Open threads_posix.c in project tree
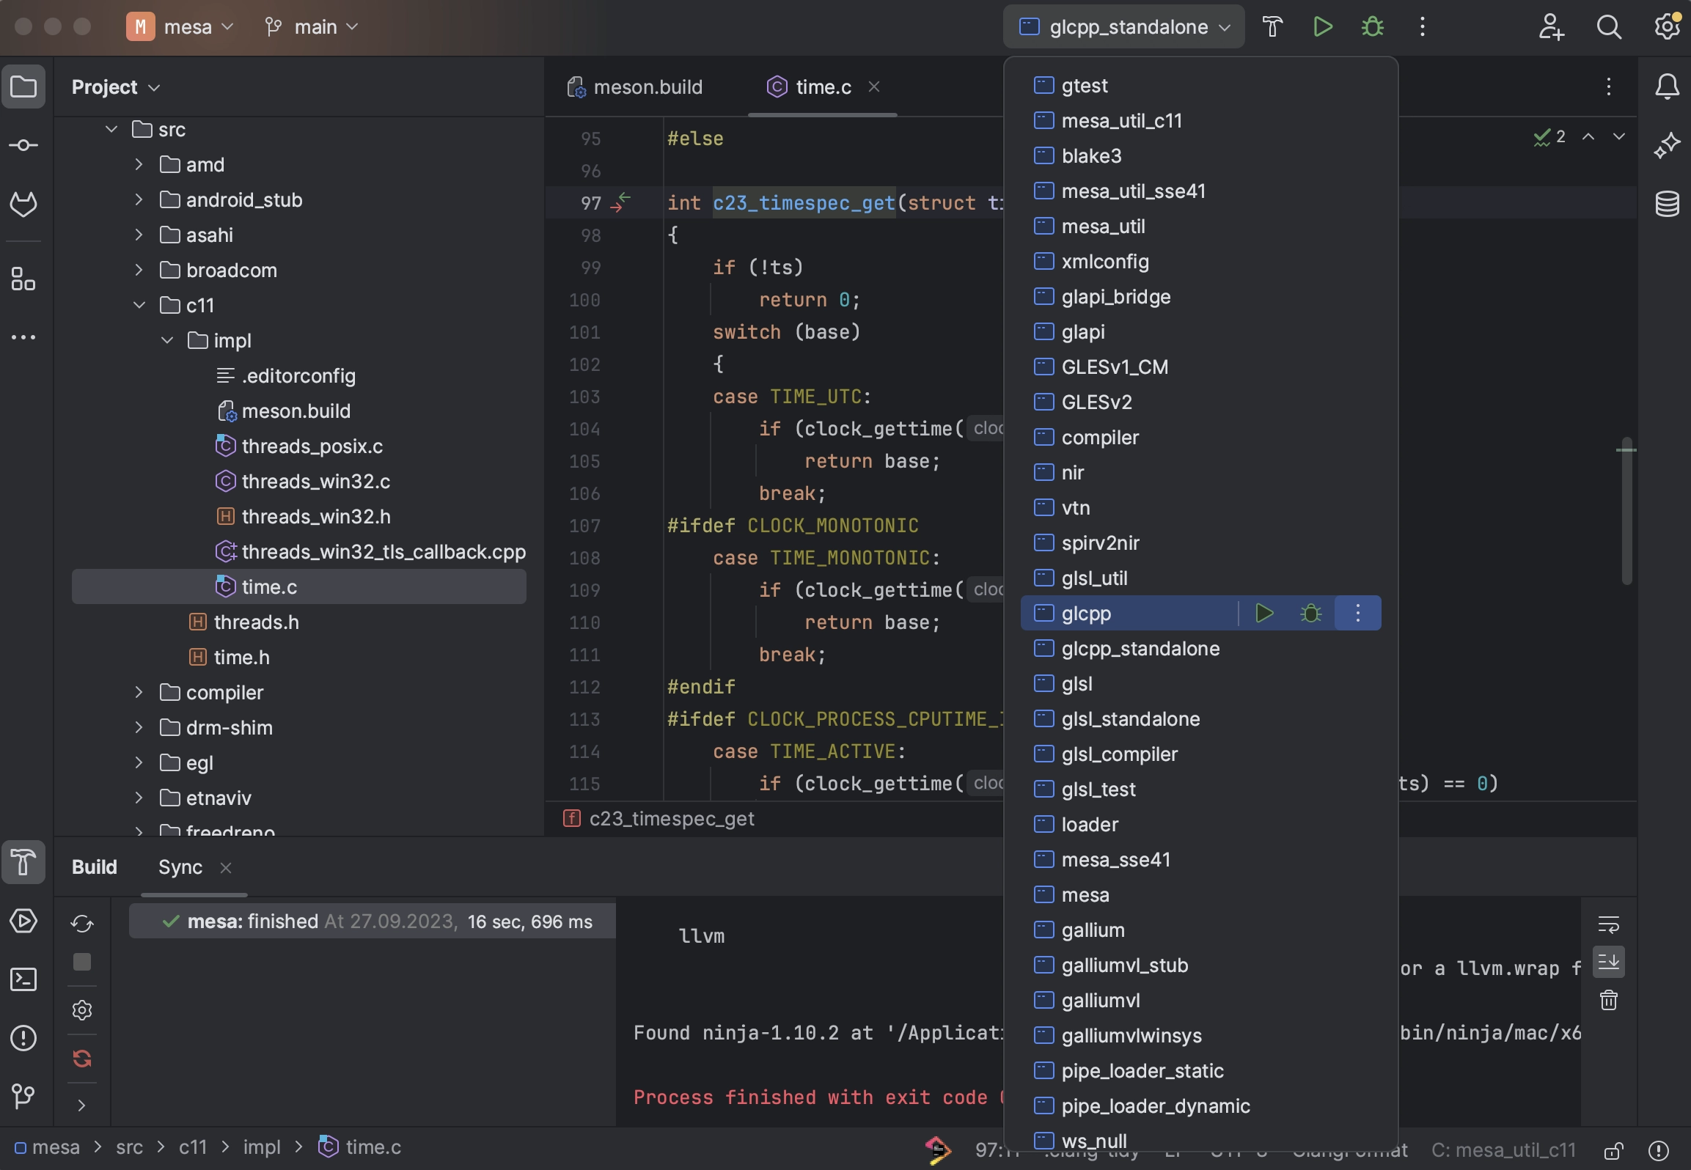The image size is (1691, 1170). coord(299,446)
